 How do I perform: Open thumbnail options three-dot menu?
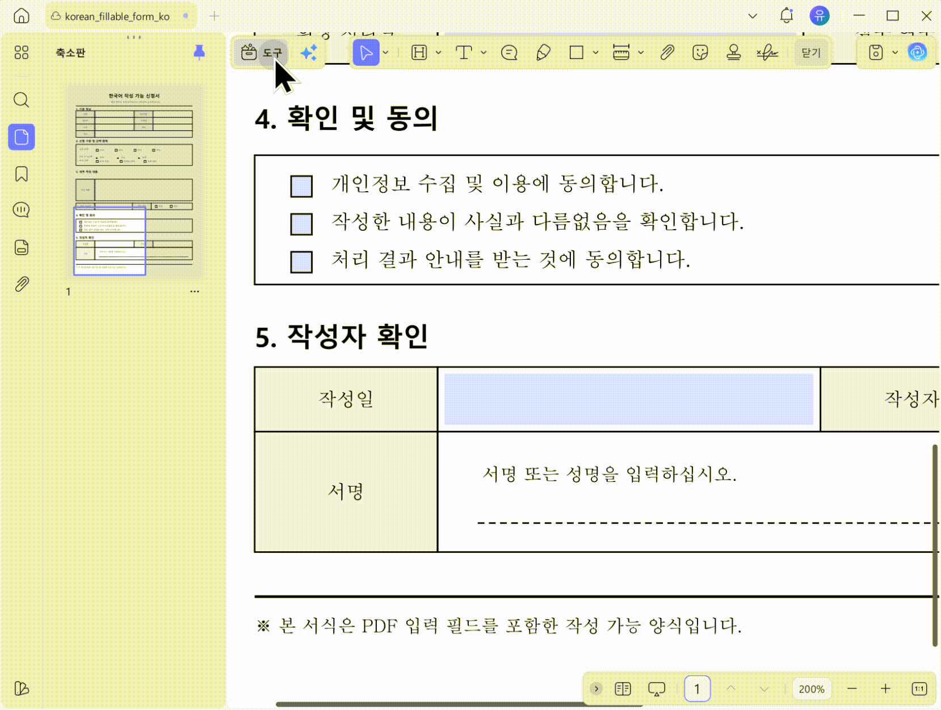195,291
